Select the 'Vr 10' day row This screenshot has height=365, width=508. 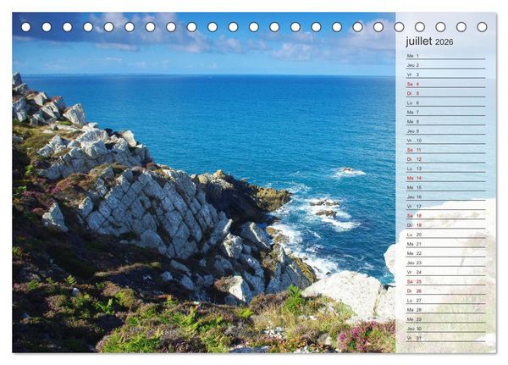446,141
